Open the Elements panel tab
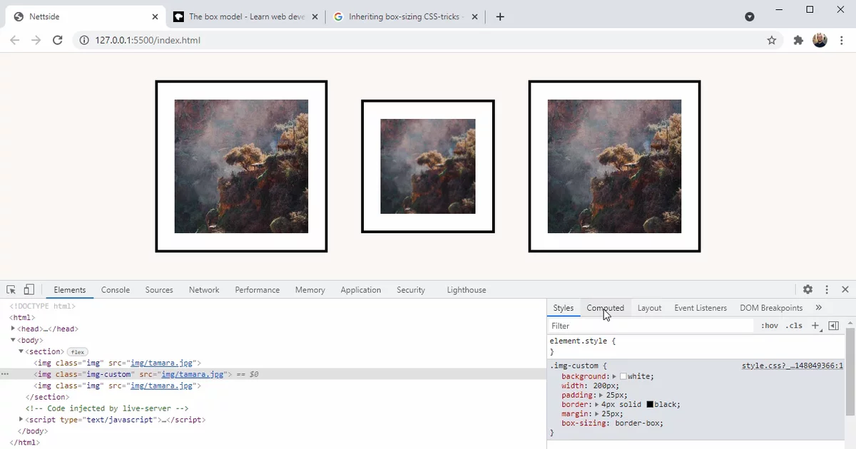The height and width of the screenshot is (449, 856). 70,289
